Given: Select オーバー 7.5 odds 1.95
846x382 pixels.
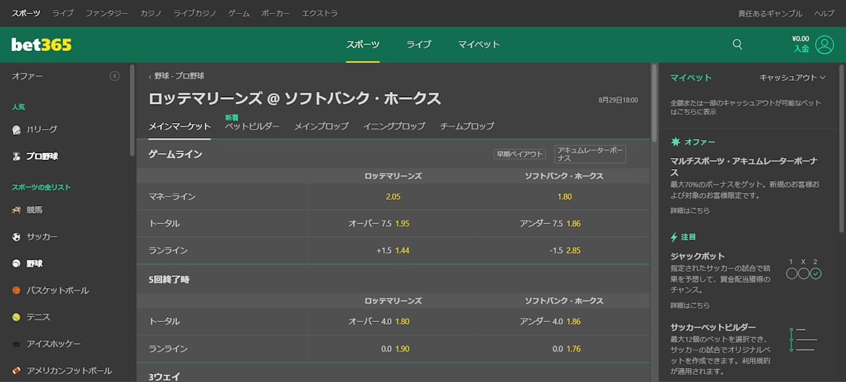Looking at the screenshot, I should pyautogui.click(x=393, y=223).
